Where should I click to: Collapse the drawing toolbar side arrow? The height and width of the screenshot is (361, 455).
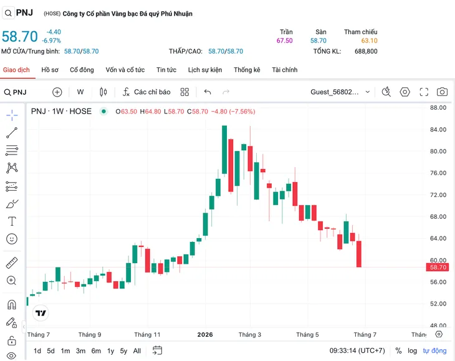click(x=24, y=327)
